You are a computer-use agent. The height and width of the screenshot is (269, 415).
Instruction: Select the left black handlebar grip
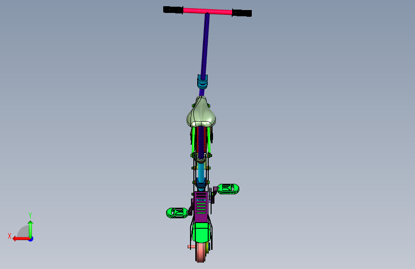coord(173,10)
